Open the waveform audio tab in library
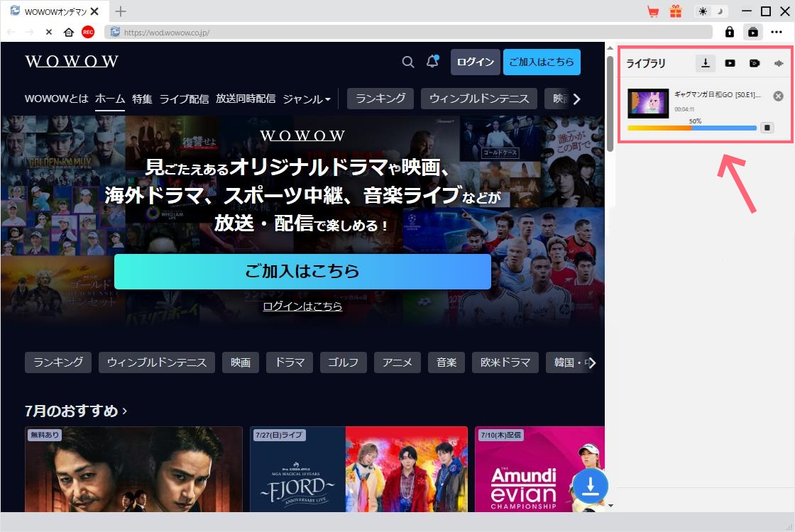795x532 pixels. pyautogui.click(x=779, y=63)
